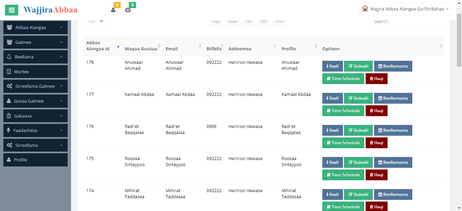Image resolution: width=462 pixels, height=211 pixels.
Task: Open the Profile sidebar item
Action: tap(36, 160)
